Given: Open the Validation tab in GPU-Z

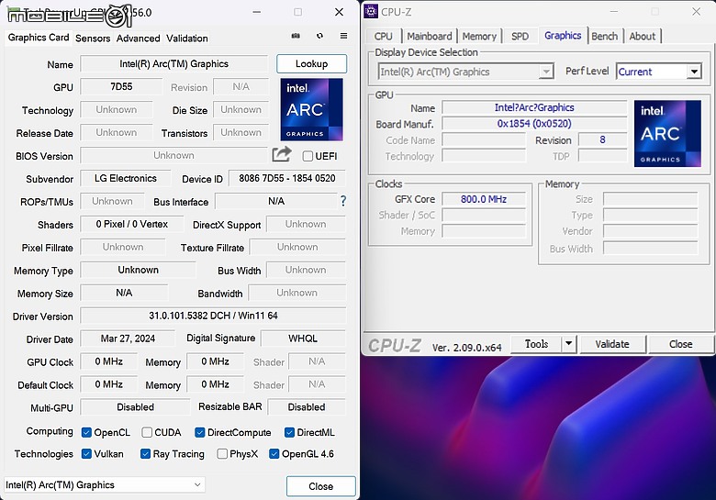Looking at the screenshot, I should tap(186, 39).
